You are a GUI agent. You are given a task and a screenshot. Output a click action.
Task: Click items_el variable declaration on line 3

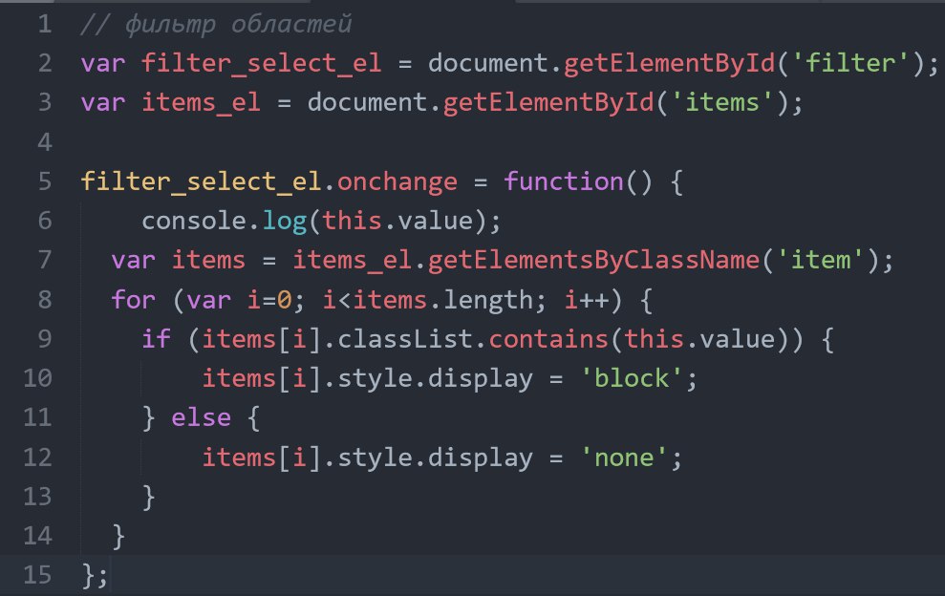click(202, 103)
